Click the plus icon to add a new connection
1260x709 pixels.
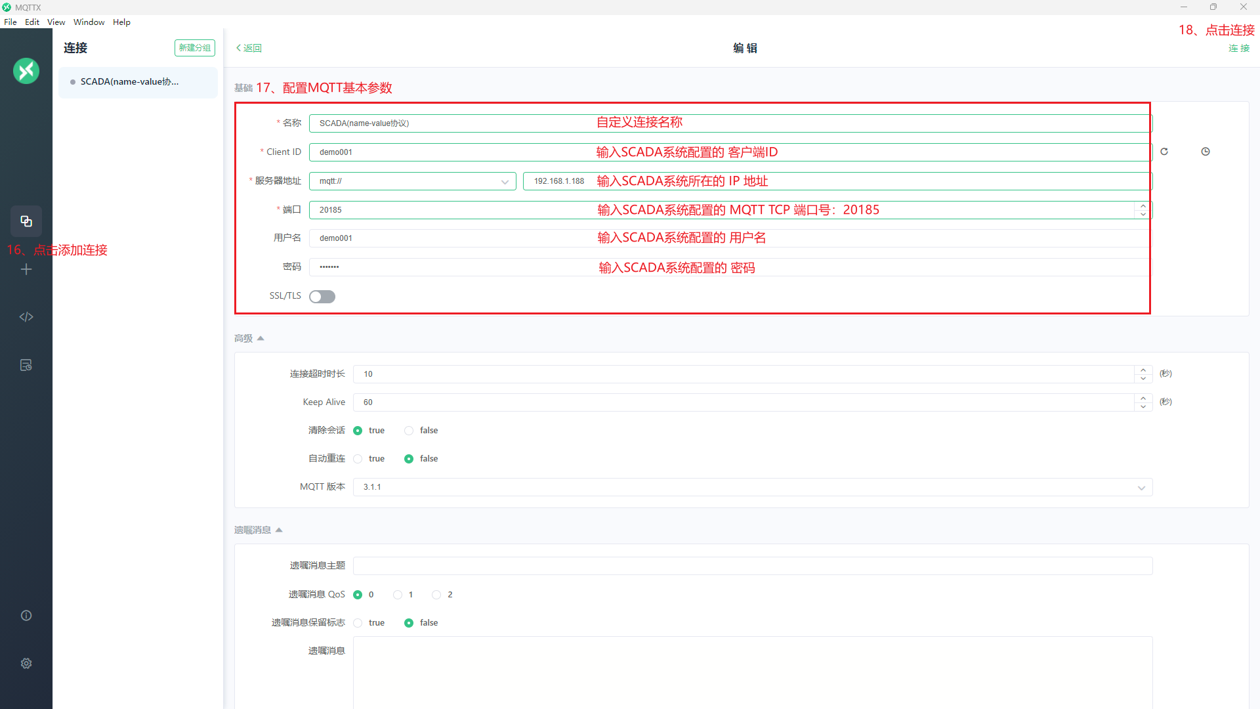pyautogui.click(x=26, y=269)
